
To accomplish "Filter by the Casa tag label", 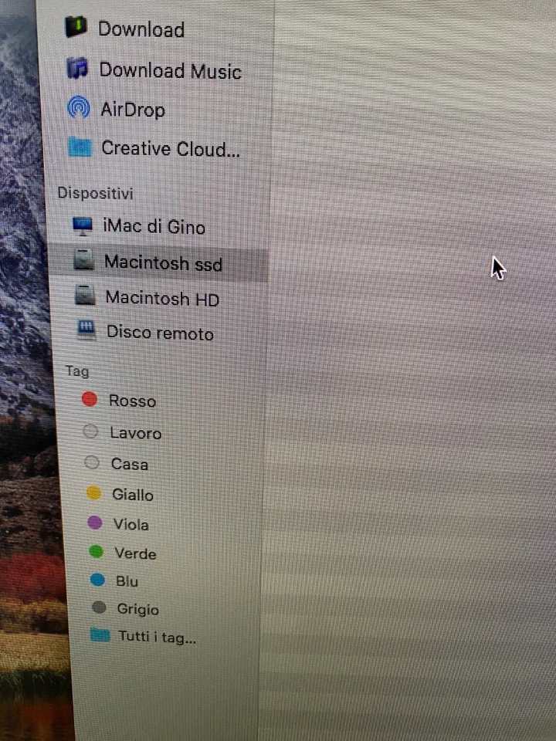I will 130,464.
